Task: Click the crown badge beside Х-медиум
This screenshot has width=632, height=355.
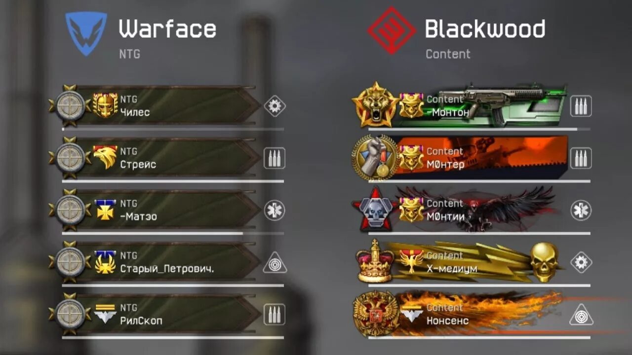Action: pyautogui.click(x=375, y=261)
